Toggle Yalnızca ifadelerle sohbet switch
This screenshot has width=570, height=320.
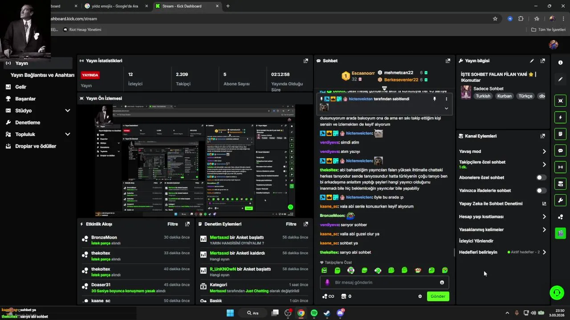click(541, 191)
